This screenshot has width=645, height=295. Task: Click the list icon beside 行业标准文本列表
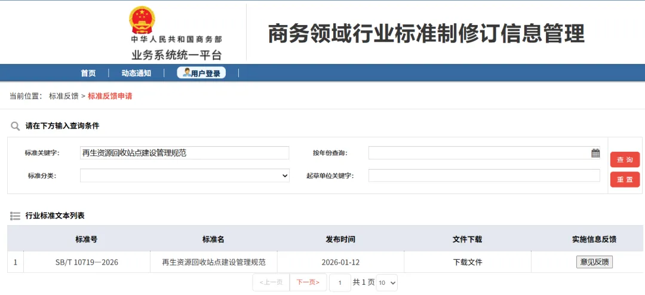pyautogui.click(x=16, y=216)
